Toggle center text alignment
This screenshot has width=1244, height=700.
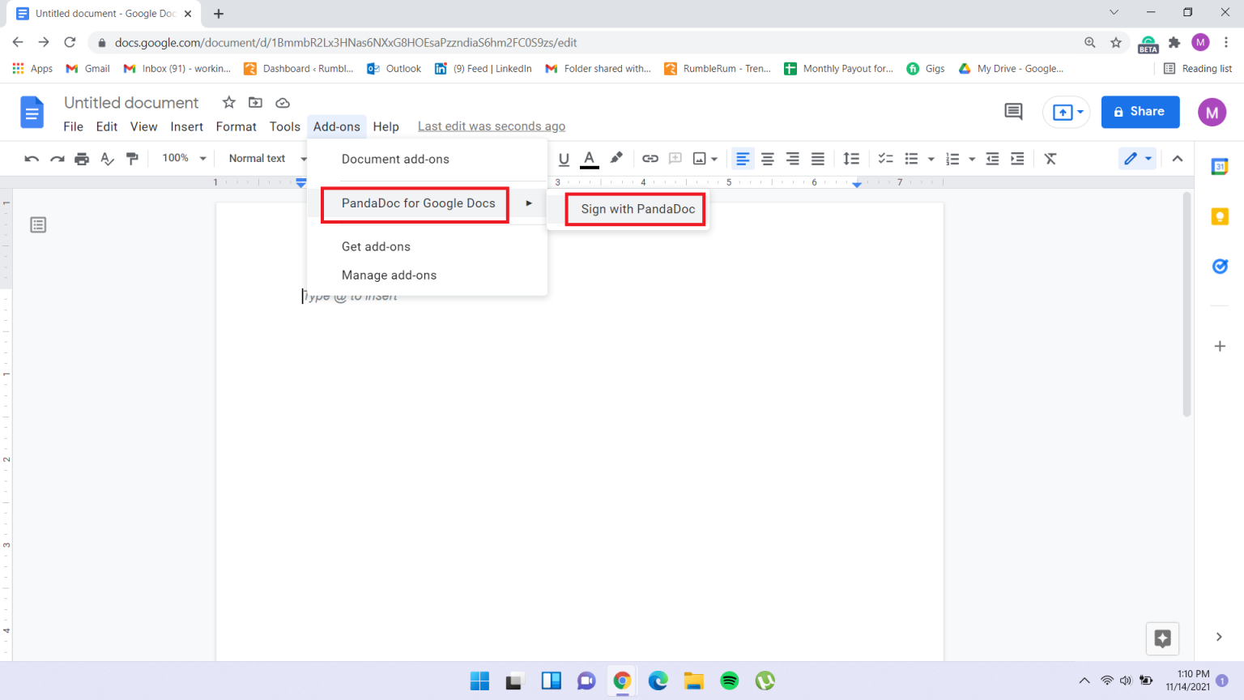(767, 158)
